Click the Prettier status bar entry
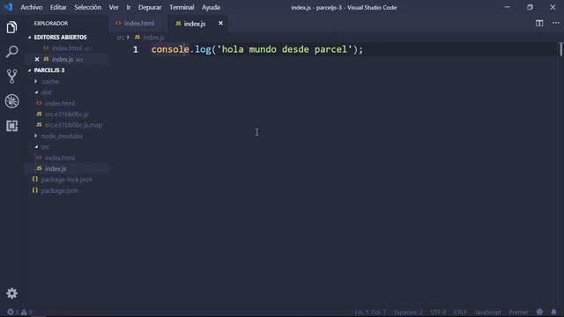Screen dimensions: 564x317 tap(518, 312)
